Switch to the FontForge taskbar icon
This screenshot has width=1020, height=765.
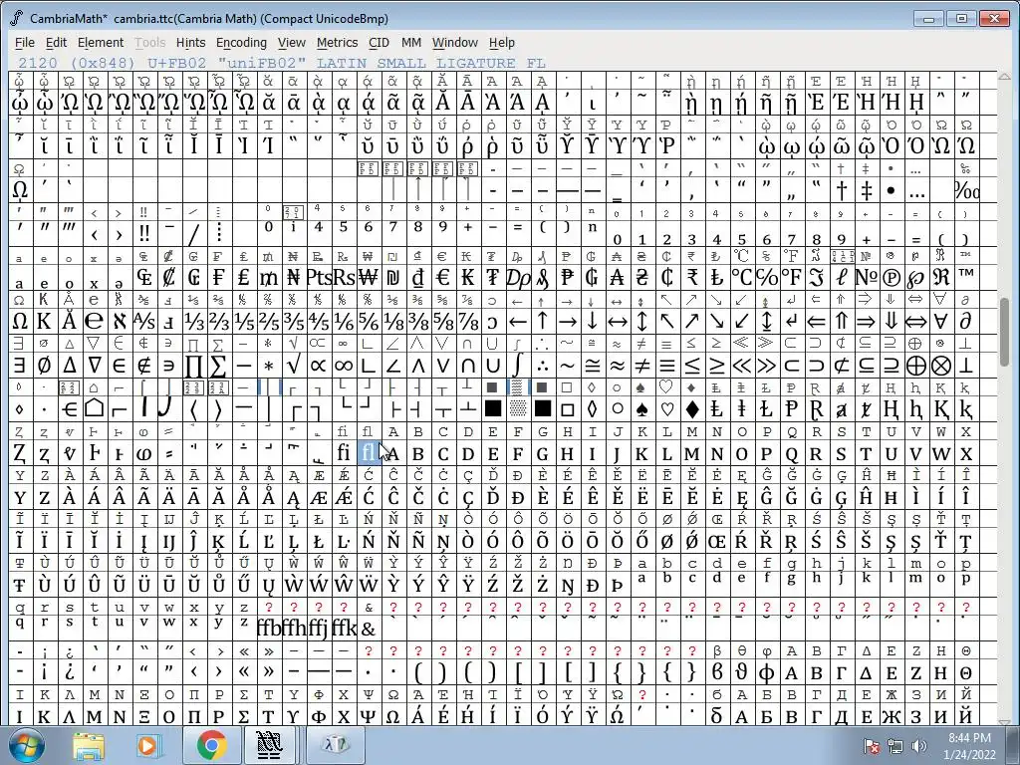point(269,746)
